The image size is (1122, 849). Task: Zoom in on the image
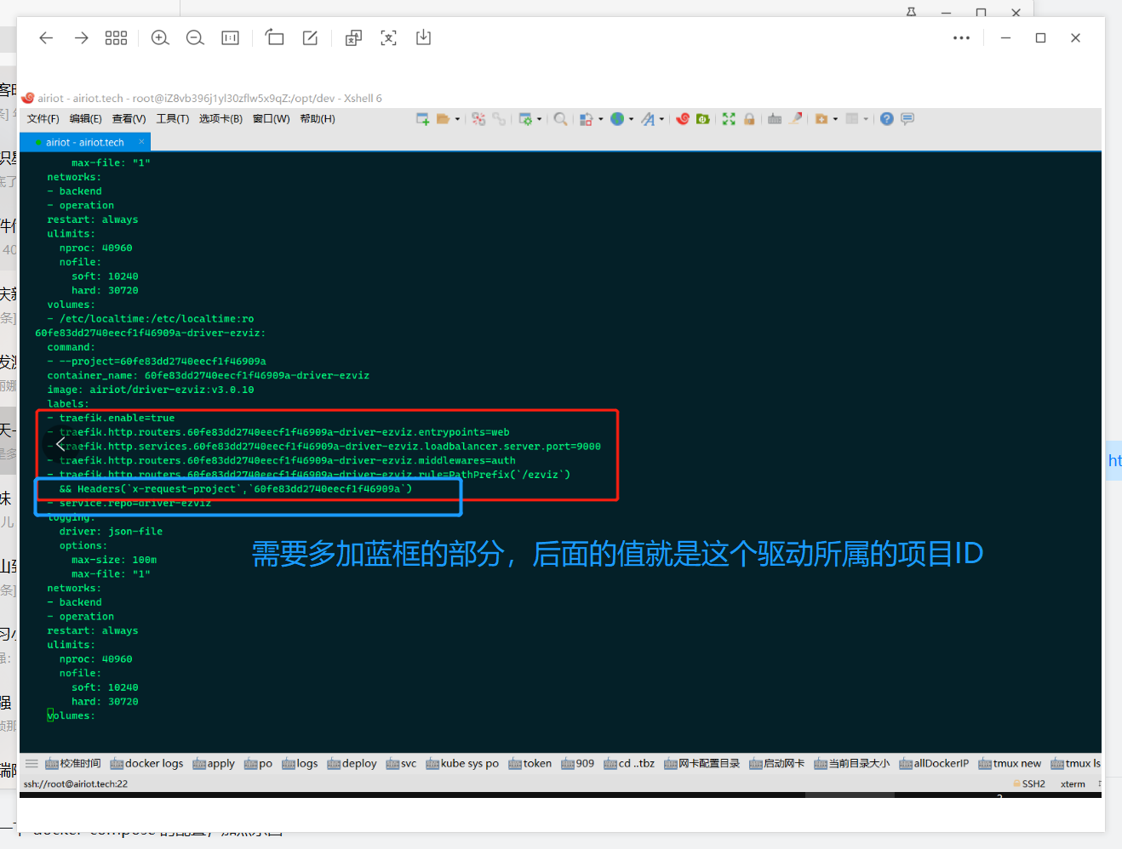click(x=160, y=37)
